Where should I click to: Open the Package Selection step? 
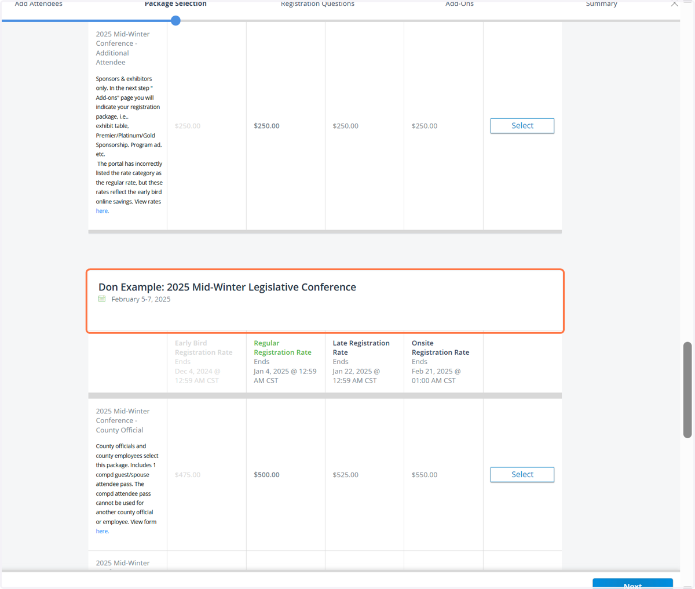(175, 3)
